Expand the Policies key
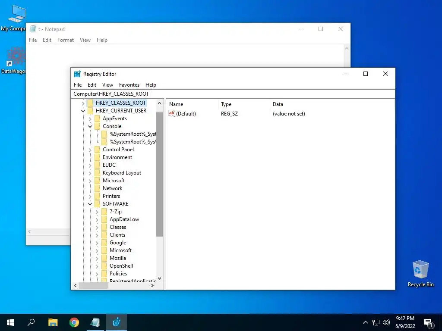This screenshot has width=442, height=331. pyautogui.click(x=97, y=274)
